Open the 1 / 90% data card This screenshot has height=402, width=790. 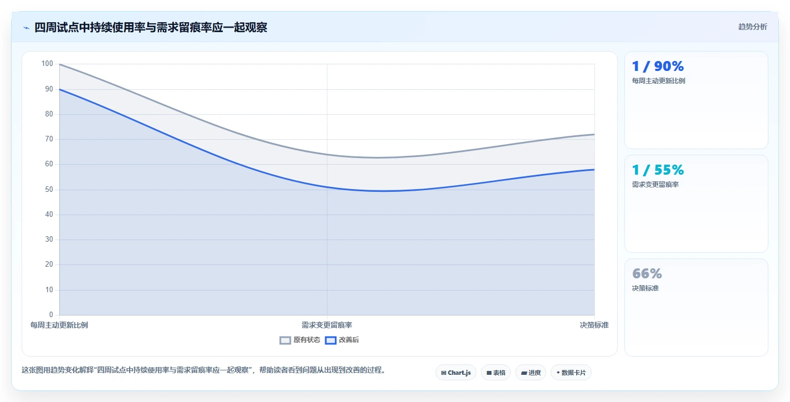696,100
